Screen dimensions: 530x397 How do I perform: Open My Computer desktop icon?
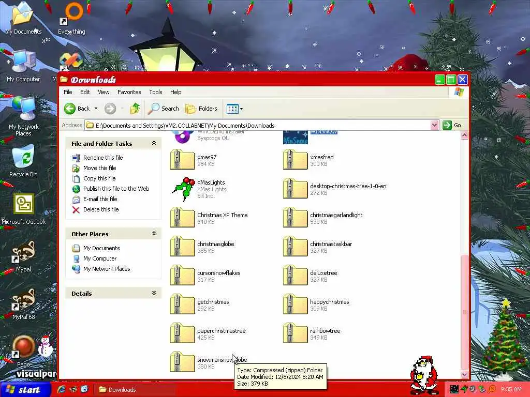point(23,66)
